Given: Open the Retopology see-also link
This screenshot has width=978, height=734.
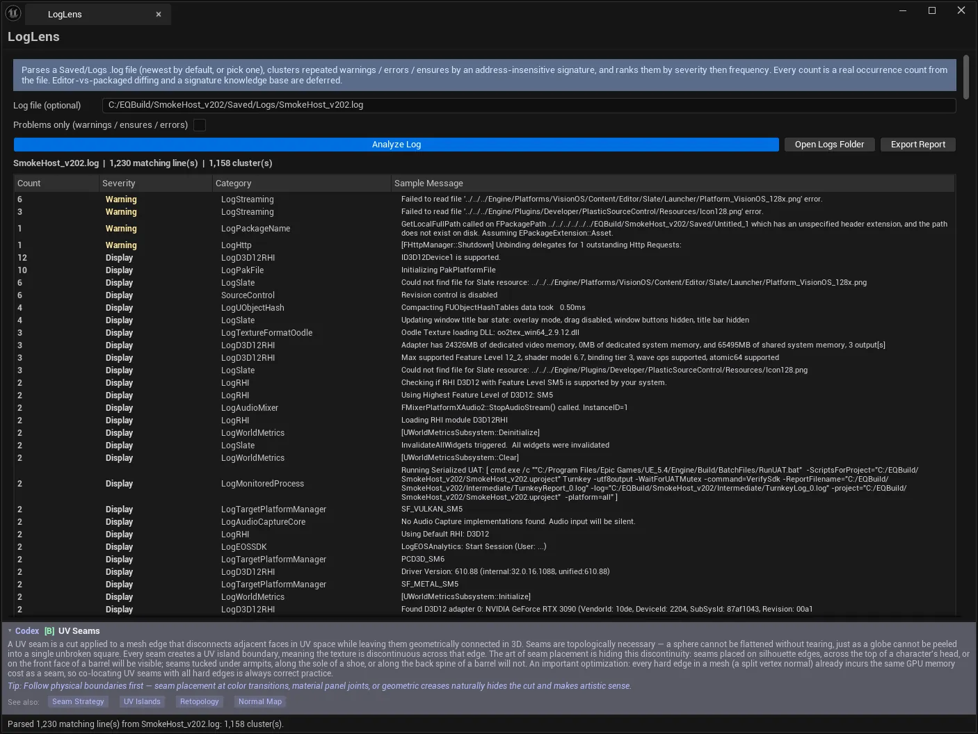Looking at the screenshot, I should tap(199, 702).
